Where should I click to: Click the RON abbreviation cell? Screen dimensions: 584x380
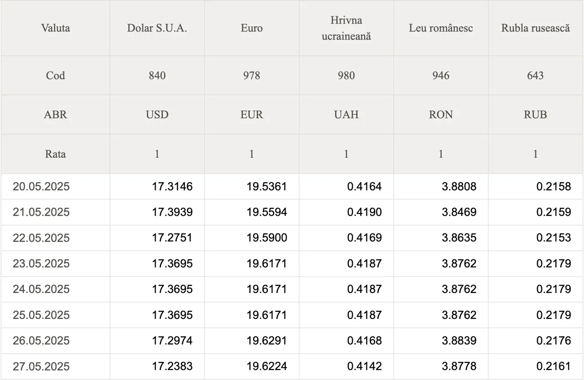(441, 114)
